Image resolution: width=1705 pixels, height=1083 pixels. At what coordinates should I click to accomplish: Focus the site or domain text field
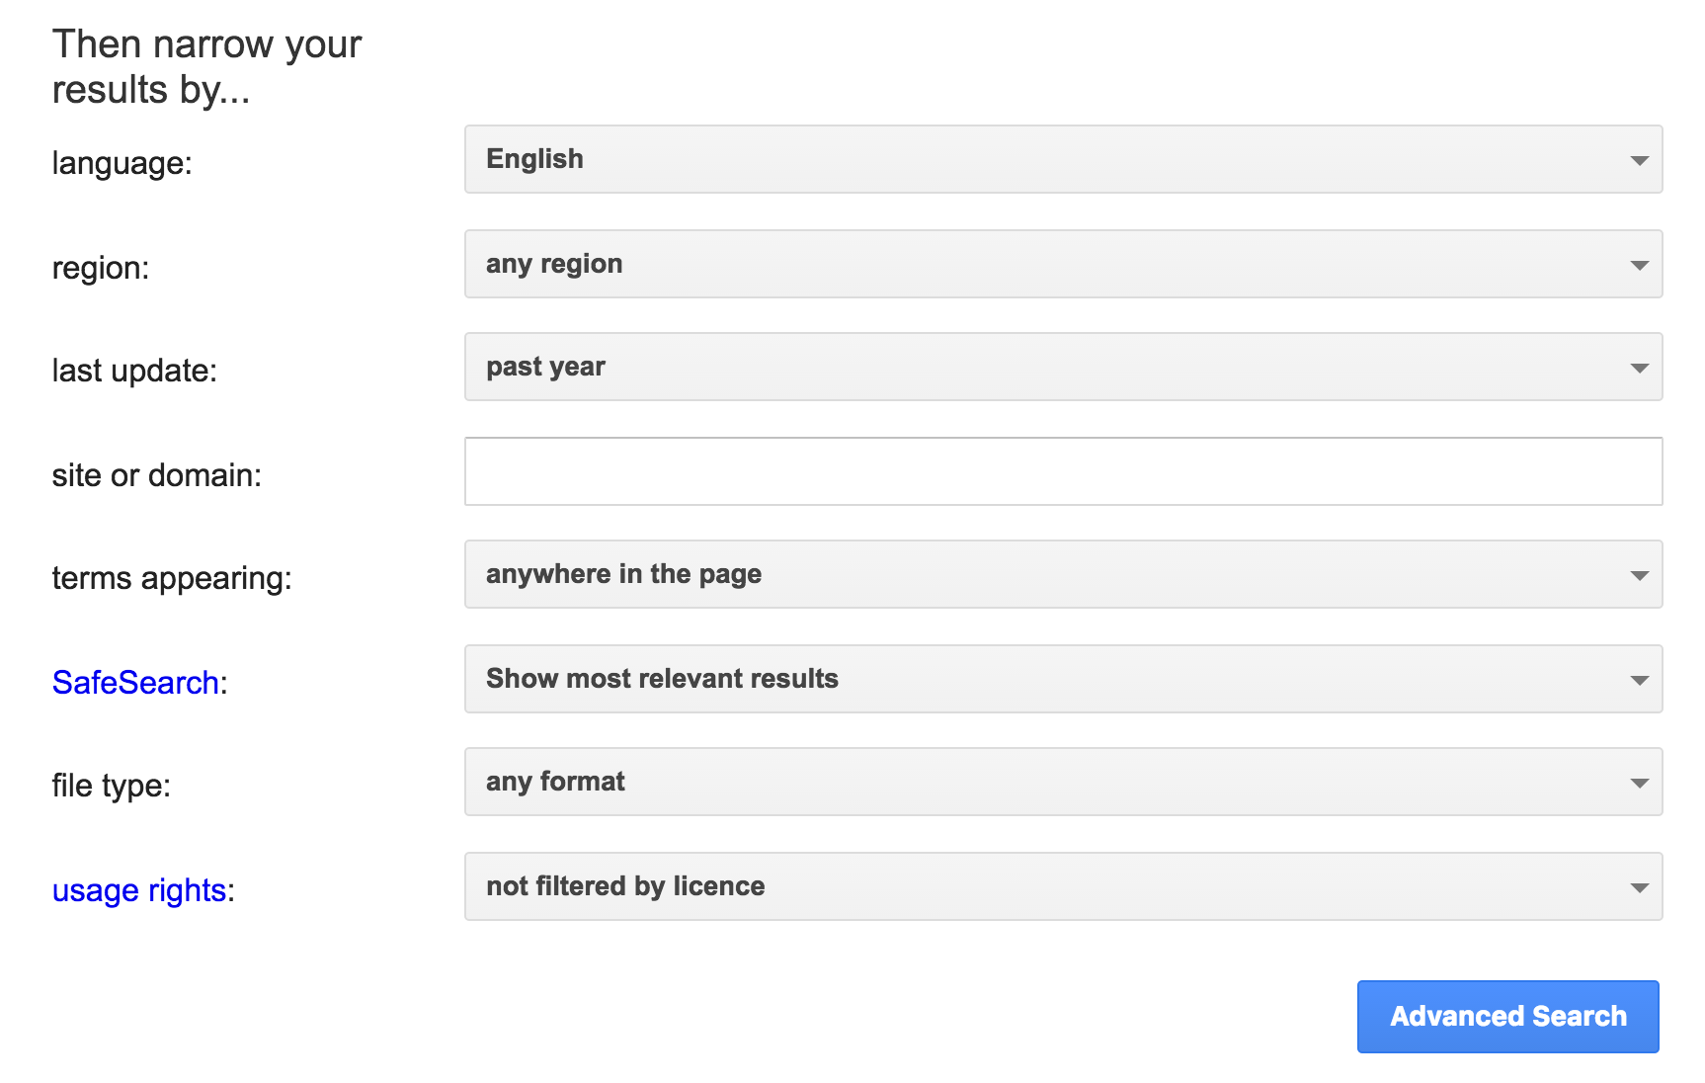[x=1063, y=471]
